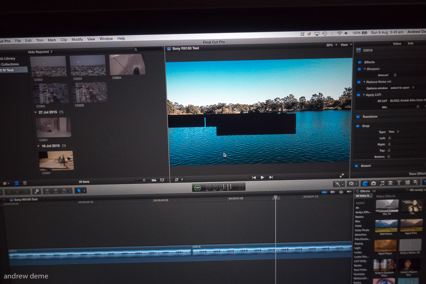Show the Effects browser icon
Viewport: 426px width, 284px height.
click(x=365, y=184)
